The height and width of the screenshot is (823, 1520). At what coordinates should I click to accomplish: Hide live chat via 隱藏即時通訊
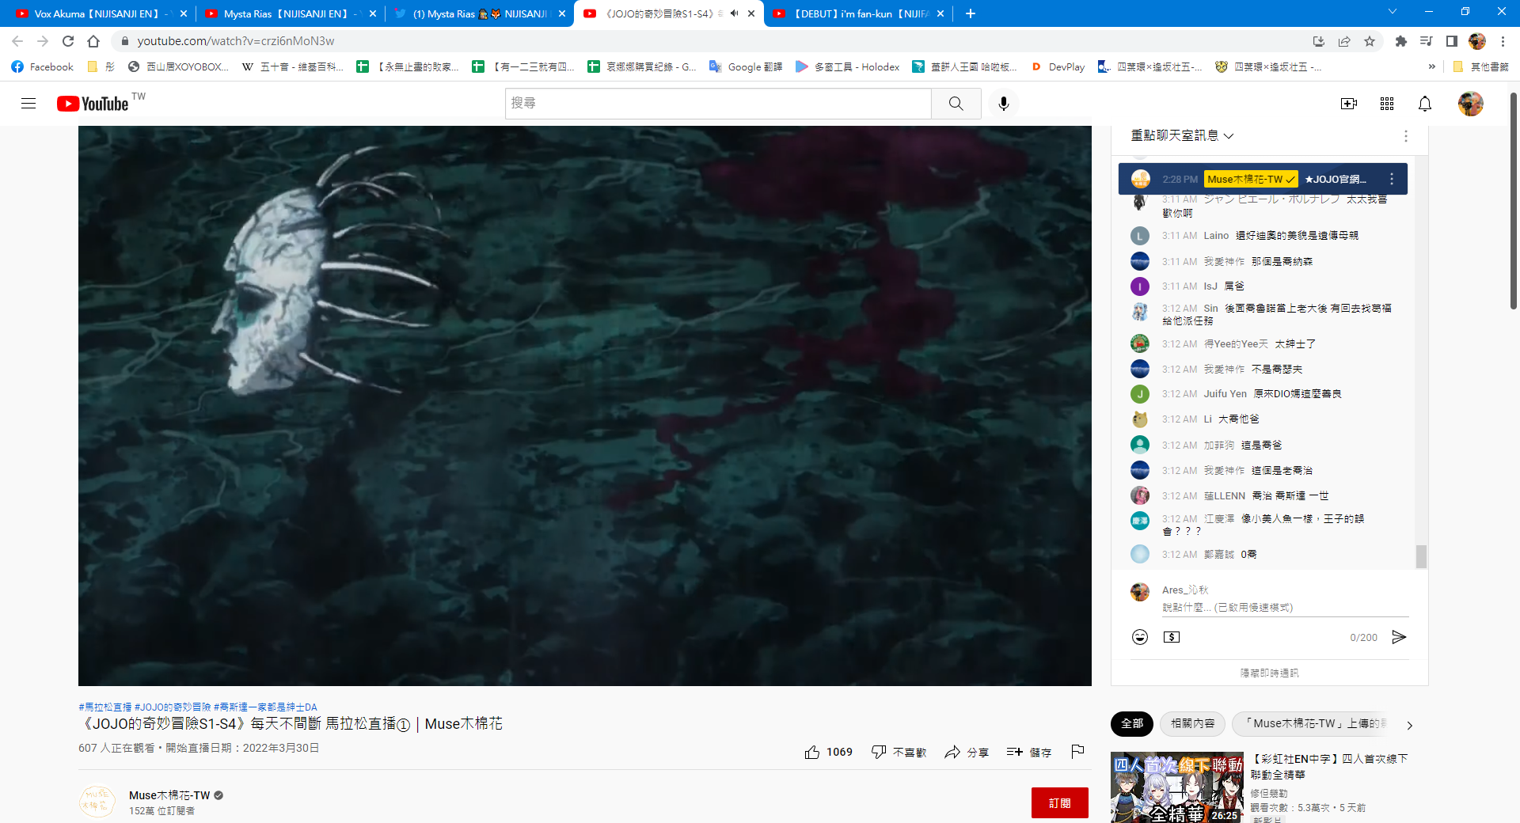tap(1270, 673)
